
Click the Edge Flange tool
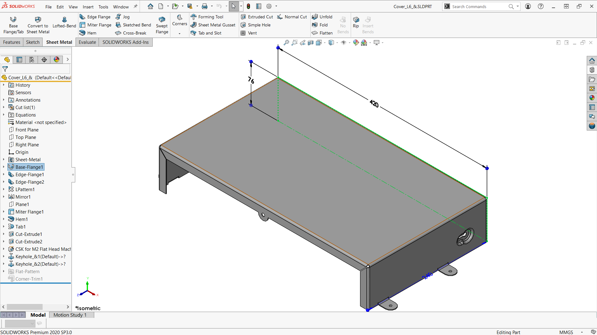(95, 17)
